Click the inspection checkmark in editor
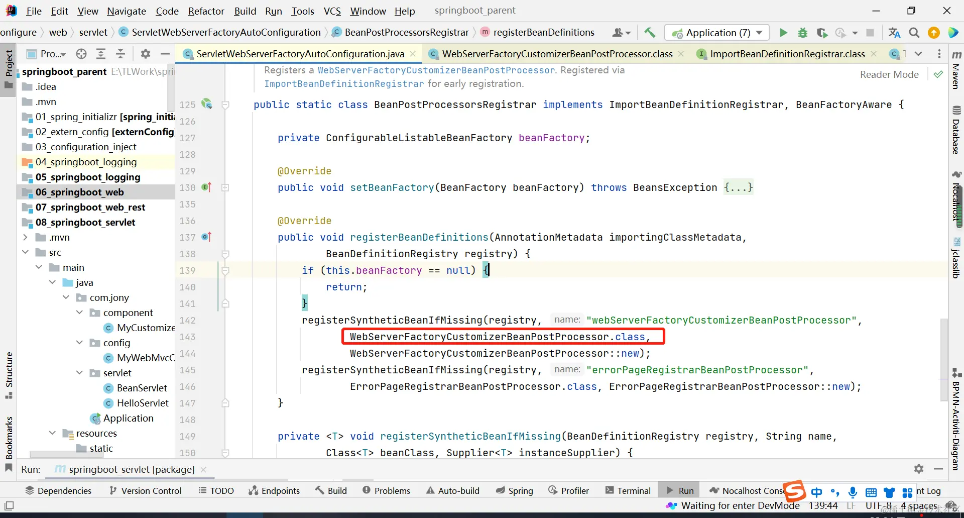Image resolution: width=964 pixels, height=518 pixels. (x=938, y=74)
